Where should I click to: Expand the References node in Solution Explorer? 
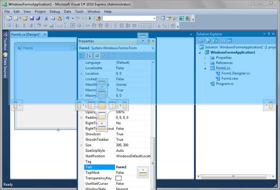[x=206, y=63]
